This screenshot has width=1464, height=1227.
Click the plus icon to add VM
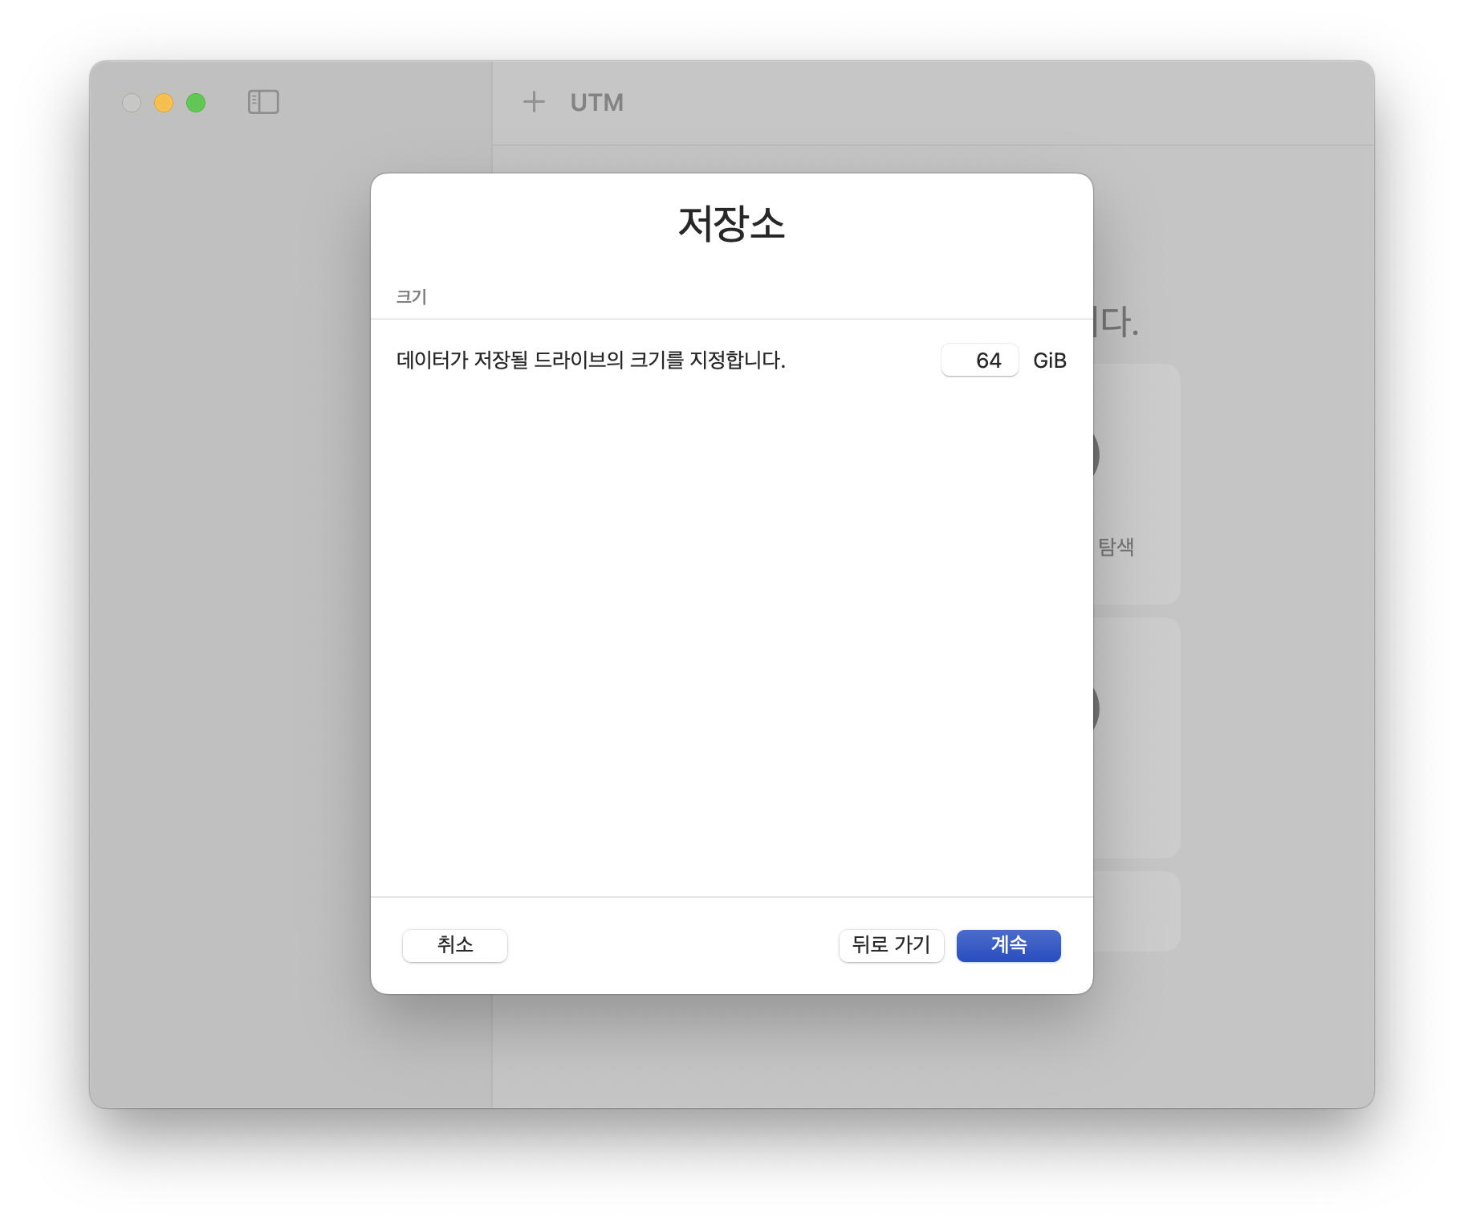(534, 102)
